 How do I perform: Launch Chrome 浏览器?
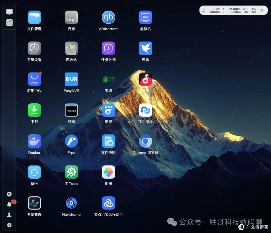pos(145,141)
